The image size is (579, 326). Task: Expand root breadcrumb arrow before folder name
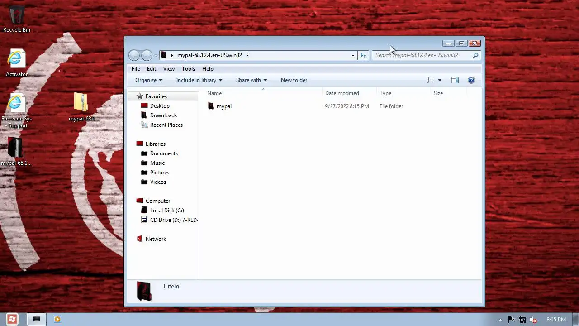172,55
